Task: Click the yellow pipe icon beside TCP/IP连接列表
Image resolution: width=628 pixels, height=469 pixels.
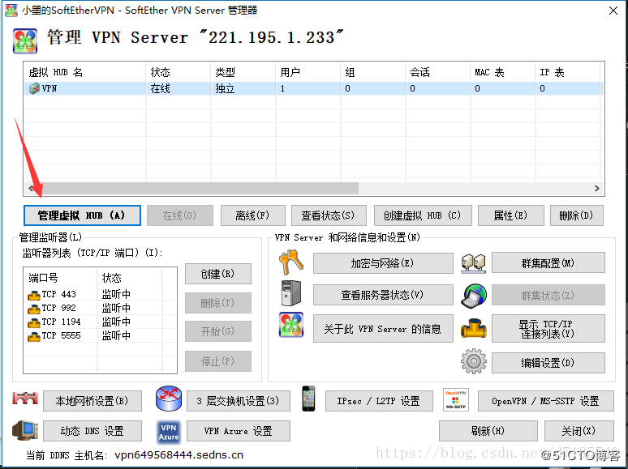Action: (474, 328)
